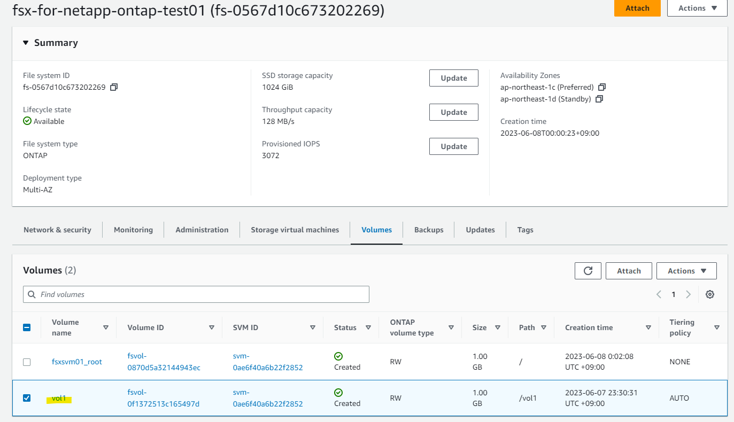Go to next volumes page
734x422 pixels.
[x=688, y=294]
